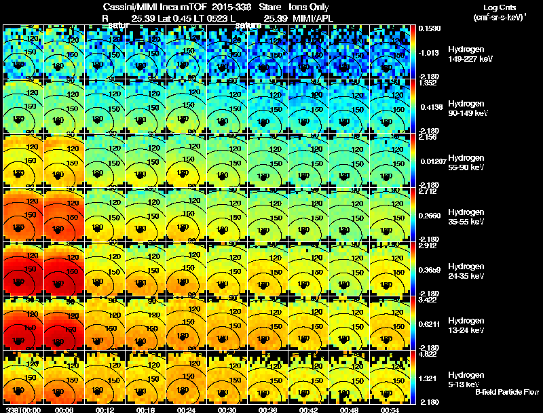Click the 'Hydrogen 55-90 keV' row label
Image resolution: width=543 pixels, height=413 pixels.
[x=466, y=163]
